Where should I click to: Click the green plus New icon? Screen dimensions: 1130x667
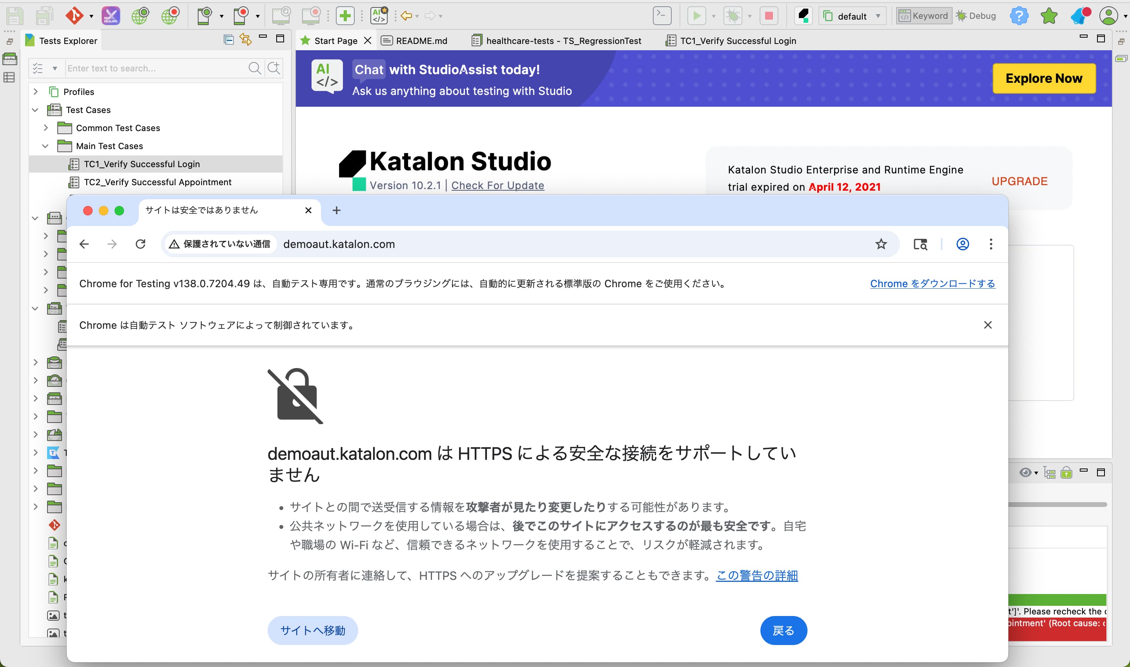pyautogui.click(x=345, y=16)
